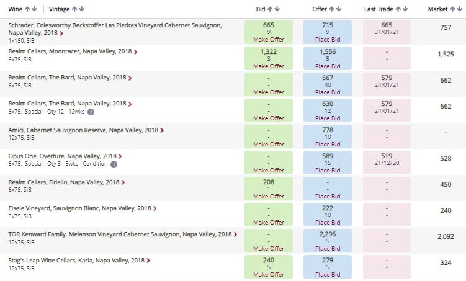This screenshot has width=466, height=281.
Task: Expand Amici Cabernet Sauvignon Reserve chevron
Action: point(162,130)
